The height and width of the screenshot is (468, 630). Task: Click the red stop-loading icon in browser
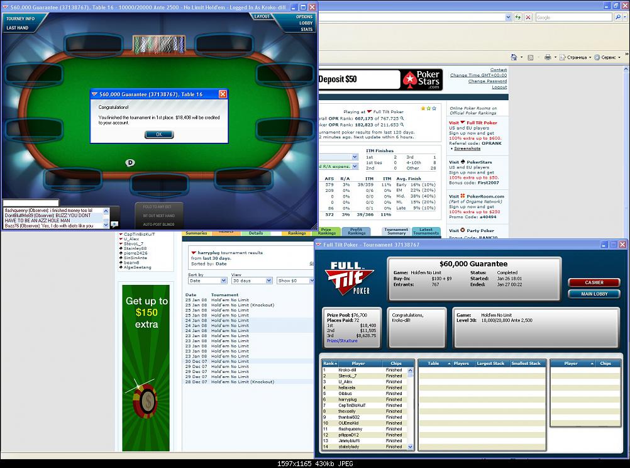[x=528, y=17]
